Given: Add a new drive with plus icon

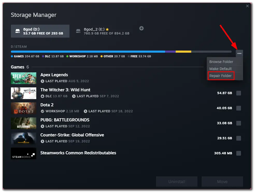Looking at the screenshot, I should tap(141, 28).
